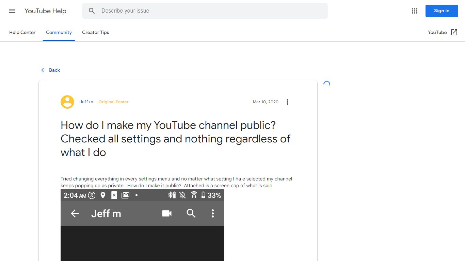Open the Google apps grid
This screenshot has height=261, width=465.
[414, 11]
